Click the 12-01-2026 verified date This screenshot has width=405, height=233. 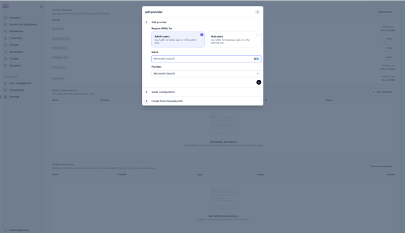click(388, 80)
